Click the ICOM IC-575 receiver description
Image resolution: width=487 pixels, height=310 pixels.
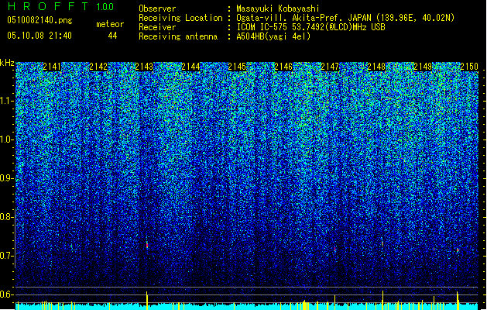(x=311, y=27)
